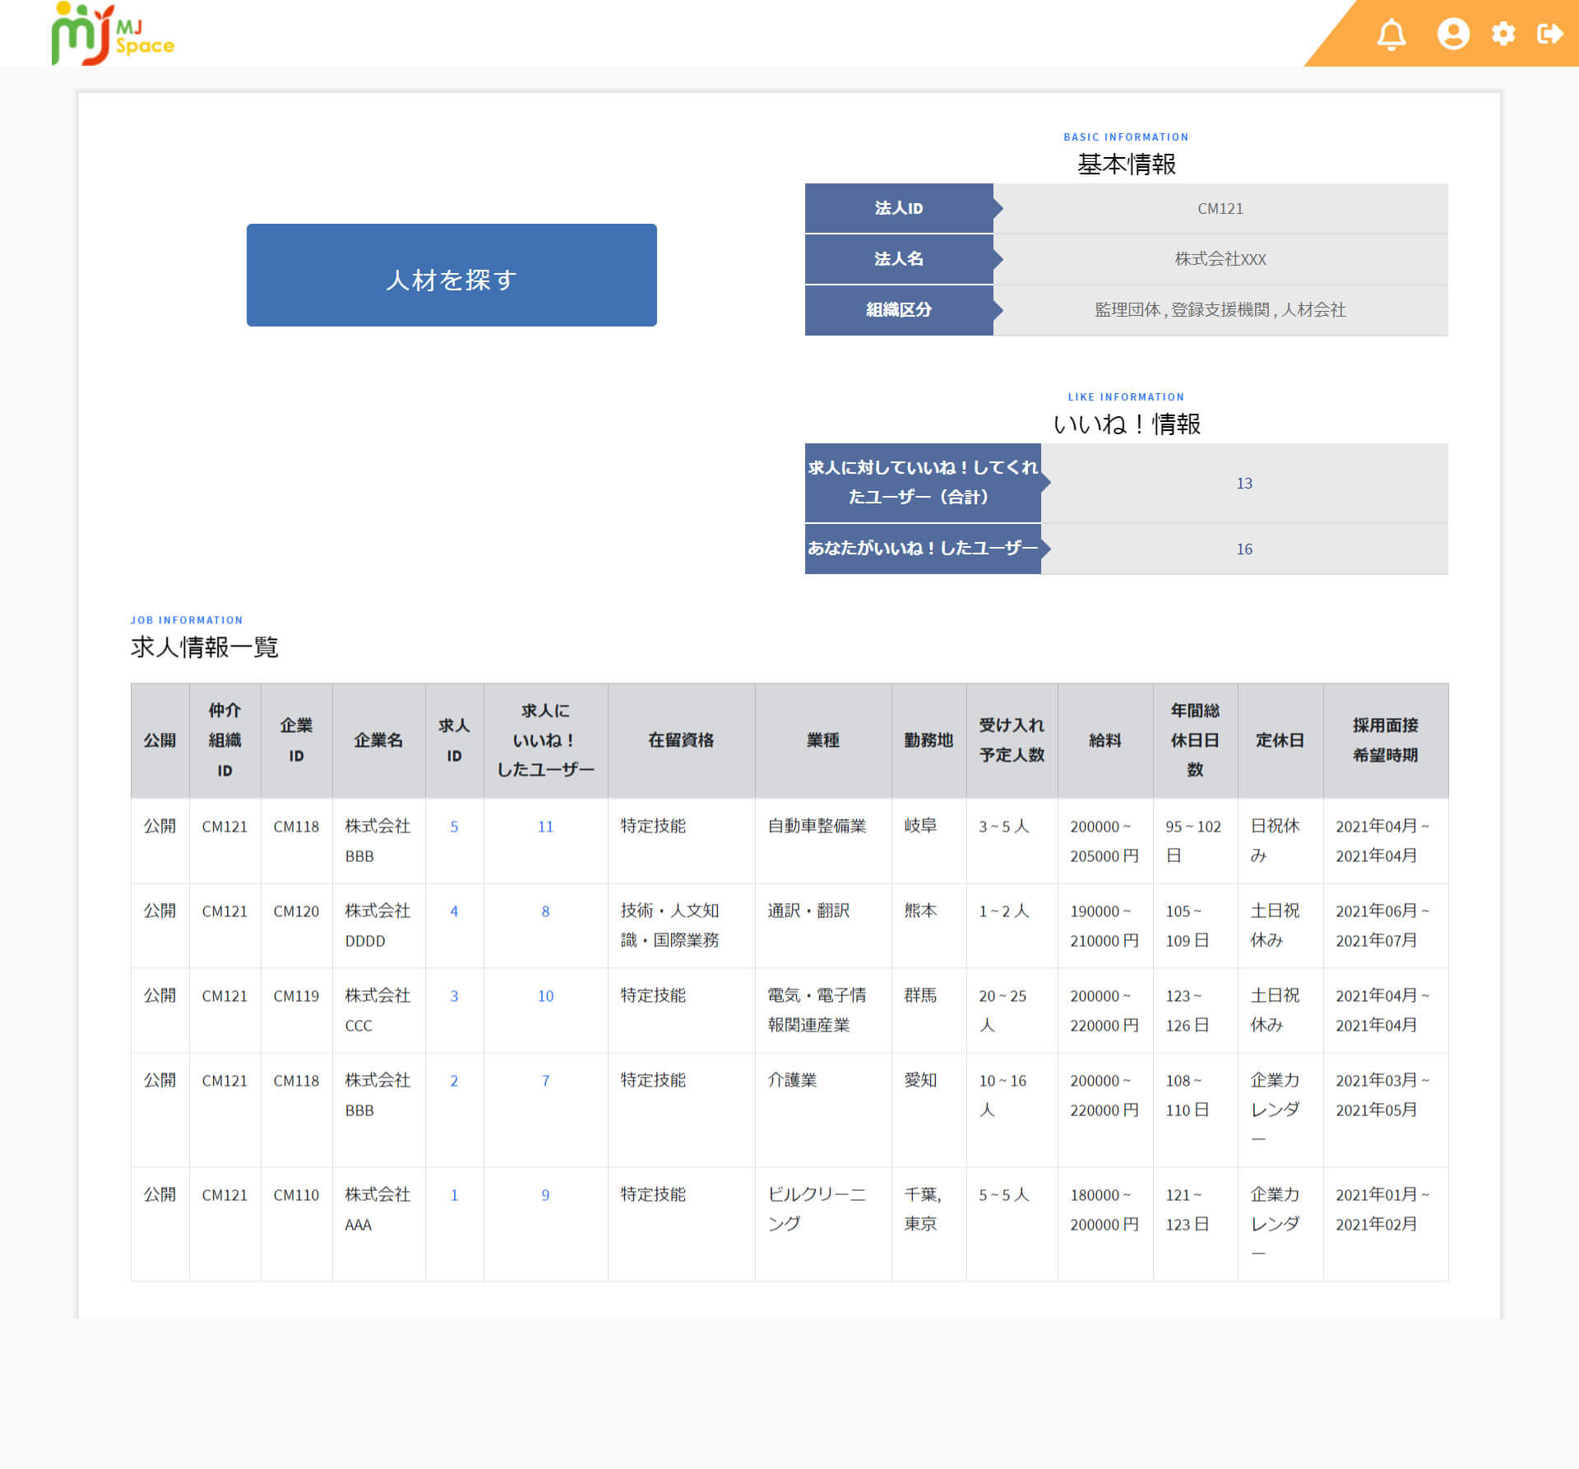1579x1469 pixels.
Task: Click the 組織区分 label
Action: pos(899,310)
